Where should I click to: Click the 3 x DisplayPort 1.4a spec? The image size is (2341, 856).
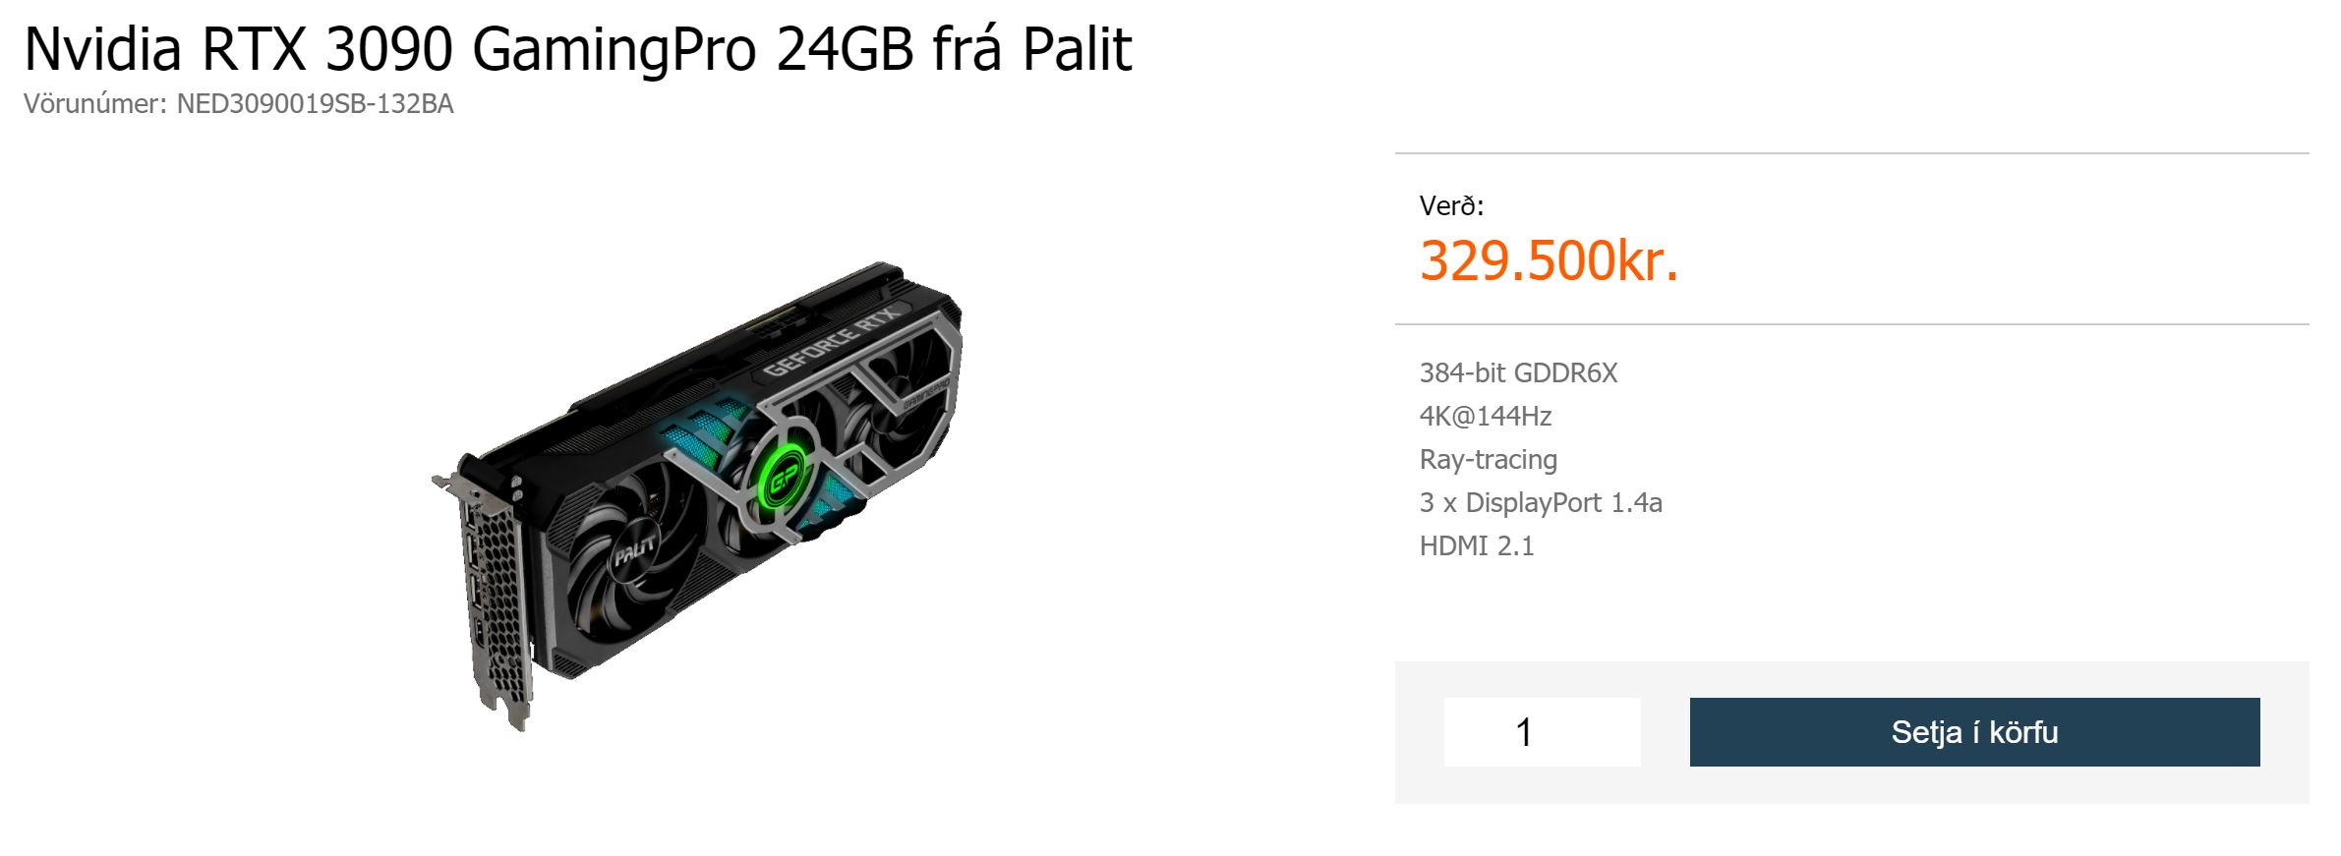[x=1540, y=503]
